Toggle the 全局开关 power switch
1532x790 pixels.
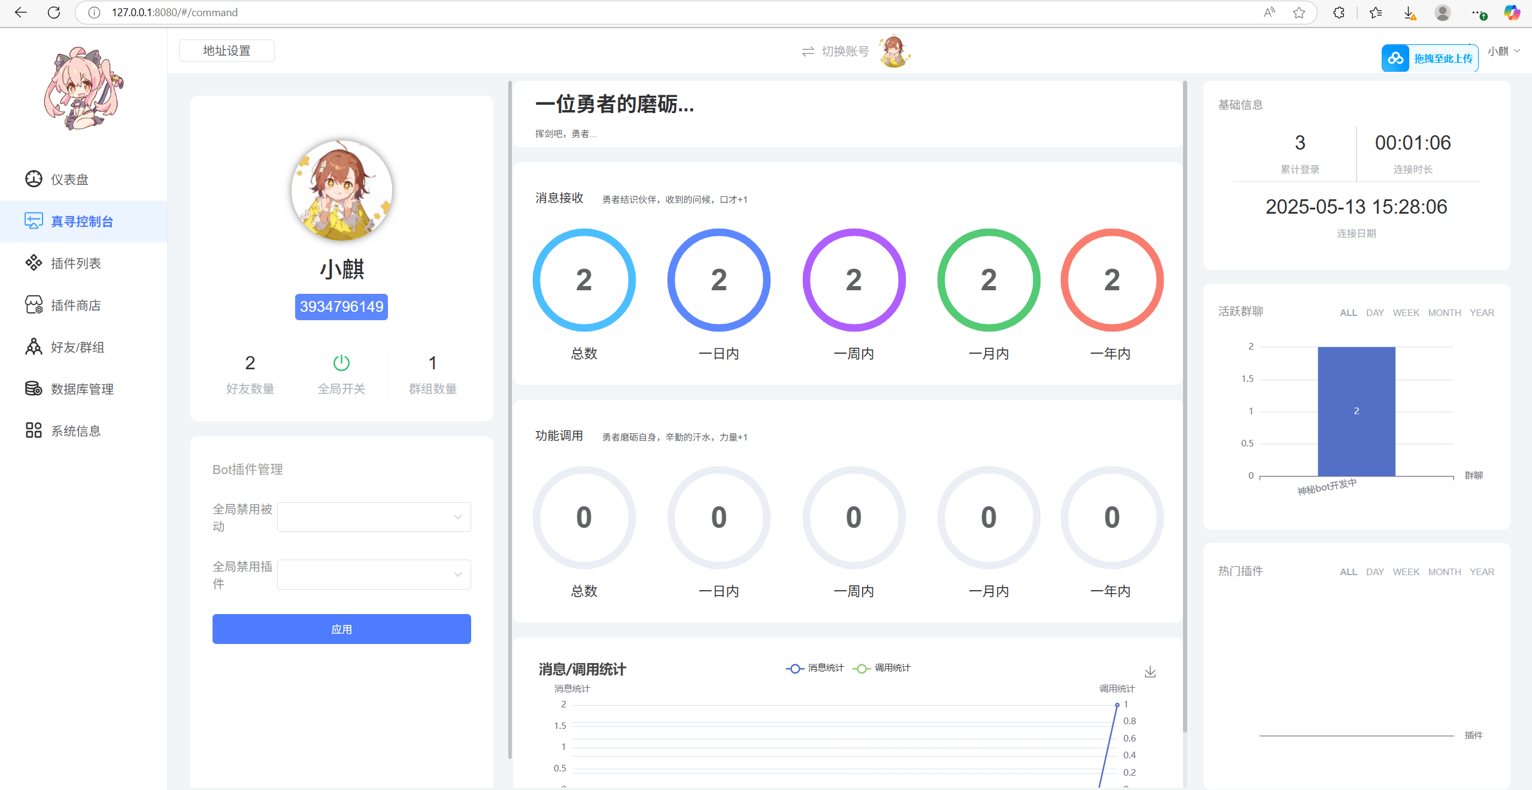[x=341, y=363]
